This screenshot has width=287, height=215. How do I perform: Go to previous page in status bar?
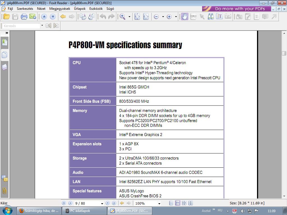click(x=70, y=203)
